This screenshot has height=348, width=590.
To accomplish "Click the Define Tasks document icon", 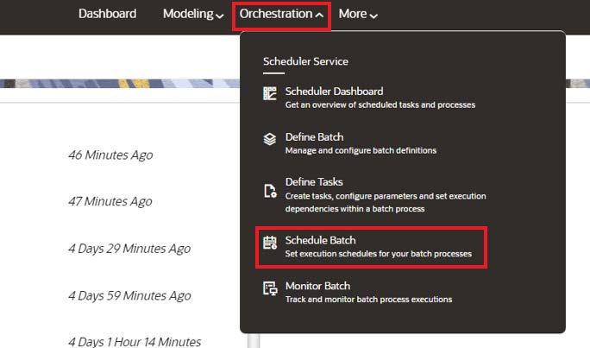I will click(x=270, y=191).
